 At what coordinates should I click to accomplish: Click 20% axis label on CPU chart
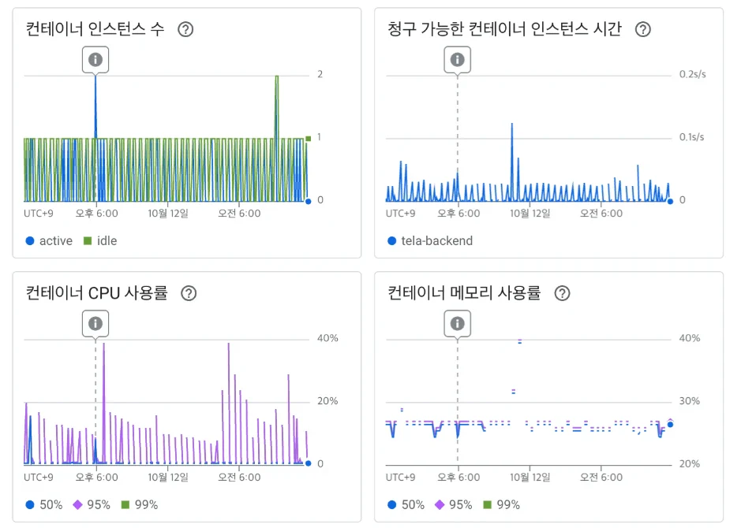click(327, 401)
